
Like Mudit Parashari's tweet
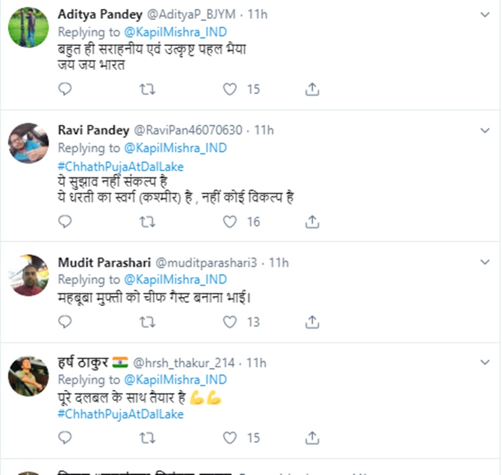click(x=230, y=322)
